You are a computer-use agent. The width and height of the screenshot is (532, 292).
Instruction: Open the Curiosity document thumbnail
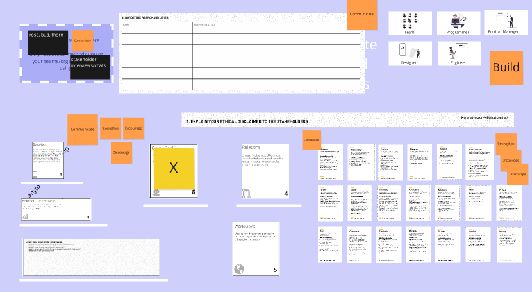coord(390,162)
